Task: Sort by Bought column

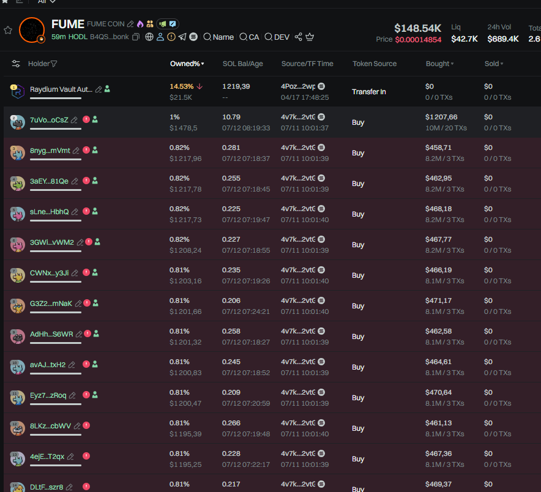Action: click(x=439, y=64)
